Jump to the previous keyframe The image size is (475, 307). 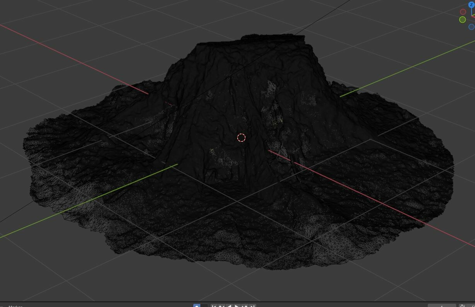221,305
